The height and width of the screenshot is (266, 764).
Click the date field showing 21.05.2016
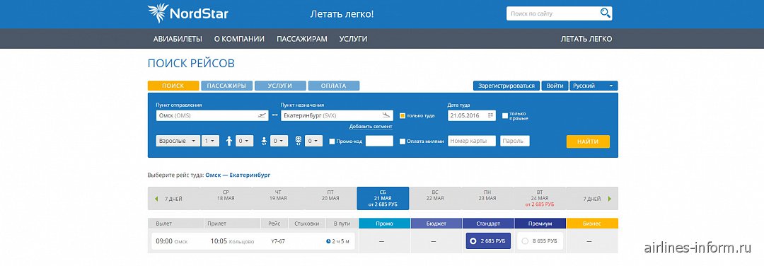(x=472, y=115)
